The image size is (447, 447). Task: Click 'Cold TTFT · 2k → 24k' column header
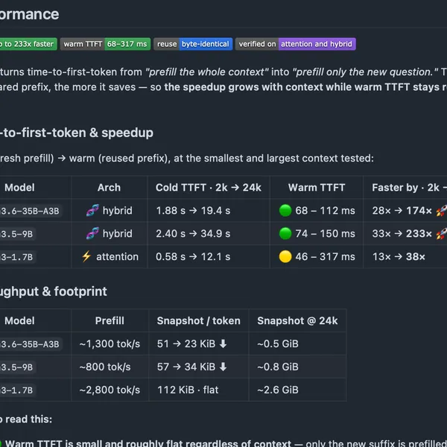point(209,187)
